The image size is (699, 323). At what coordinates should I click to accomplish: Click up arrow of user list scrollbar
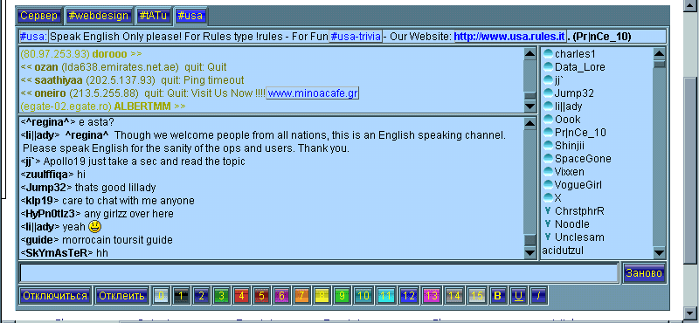(660, 53)
